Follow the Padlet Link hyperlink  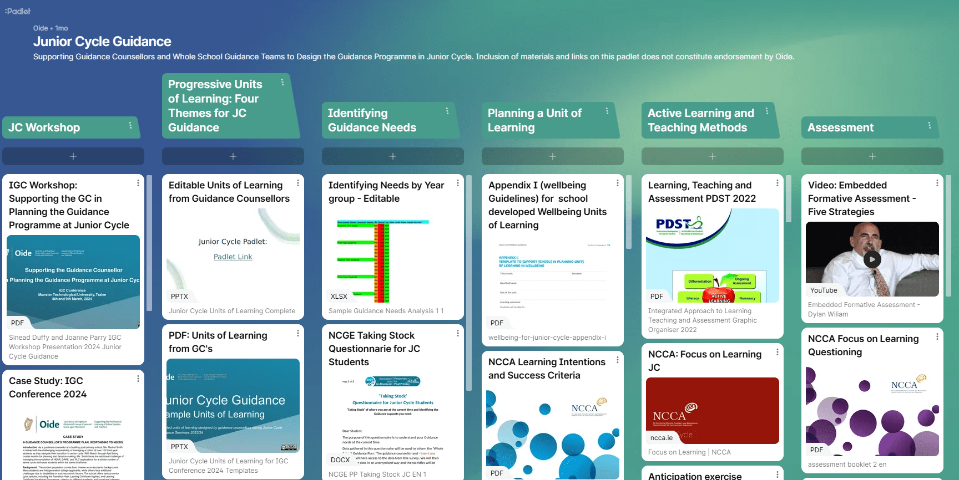click(233, 257)
